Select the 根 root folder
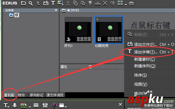Viewport: 175px width, 109px height. pyautogui.click(x=16, y=15)
